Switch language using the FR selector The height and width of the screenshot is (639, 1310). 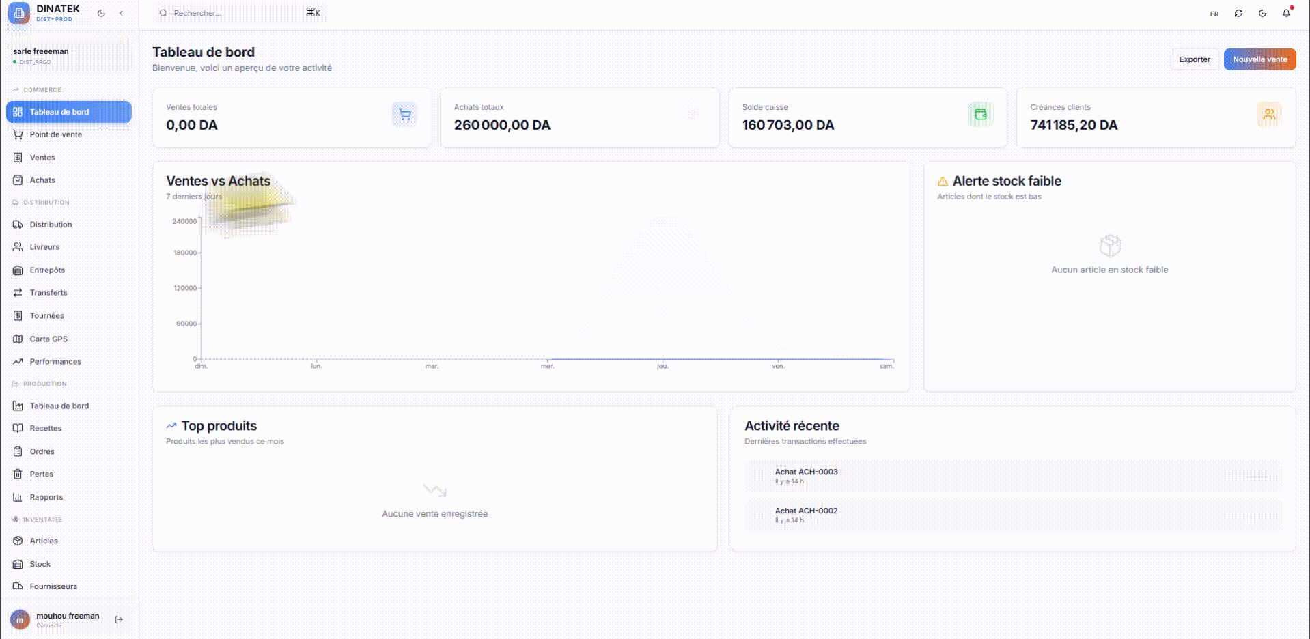click(1214, 14)
